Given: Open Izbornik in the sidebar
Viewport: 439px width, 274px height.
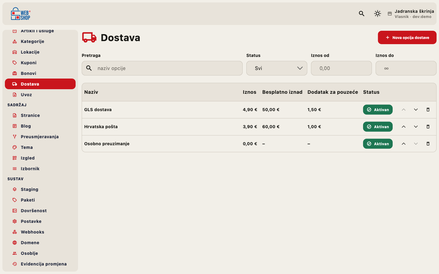Looking at the screenshot, I should tap(40, 169).
